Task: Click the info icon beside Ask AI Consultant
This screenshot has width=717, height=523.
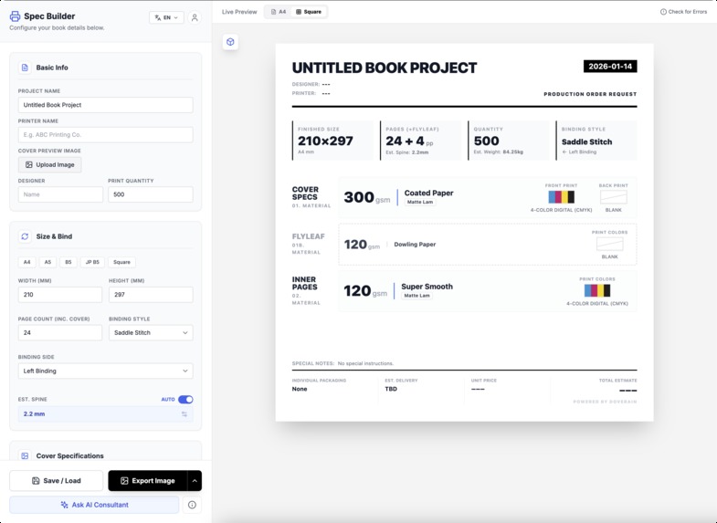Action: [x=192, y=505]
